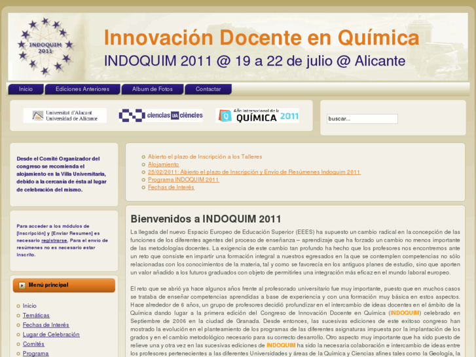Open 'Abierto el plazo de Inscripción a los Talleres'
This screenshot has width=476, height=357.
(205, 157)
